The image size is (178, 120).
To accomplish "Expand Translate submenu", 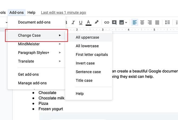I will [x=37, y=61].
